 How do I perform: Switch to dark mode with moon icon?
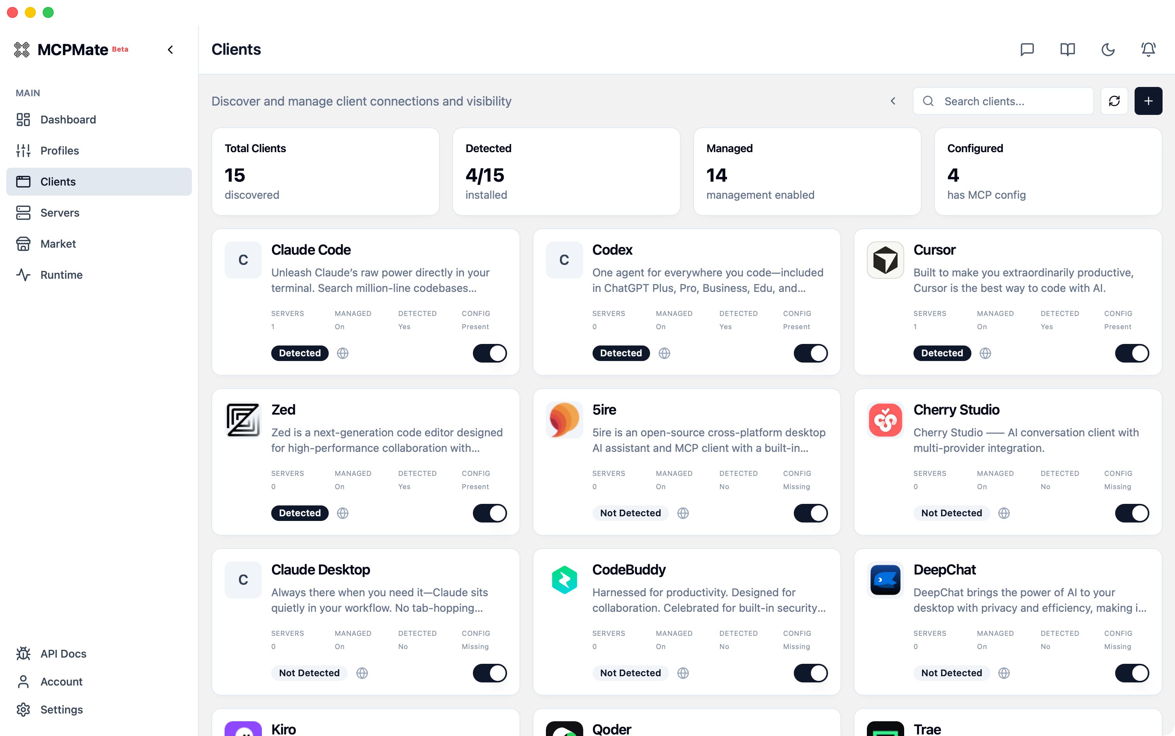(1108, 49)
